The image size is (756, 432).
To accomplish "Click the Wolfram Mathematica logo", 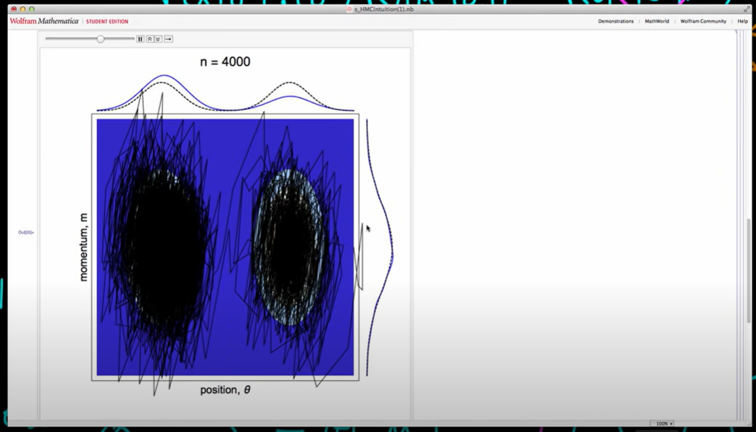I will click(x=44, y=21).
